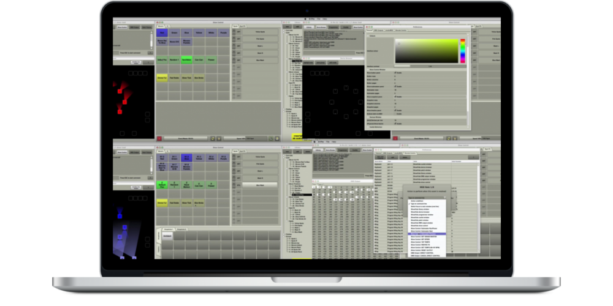The image size is (613, 306).
Task: Toggle Show snapshot panel Enable checkbox
Action: 395,97
